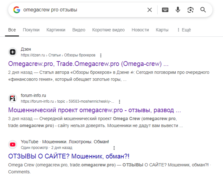
Task: Click the forum-info.ru site name text
Action: 33,95
